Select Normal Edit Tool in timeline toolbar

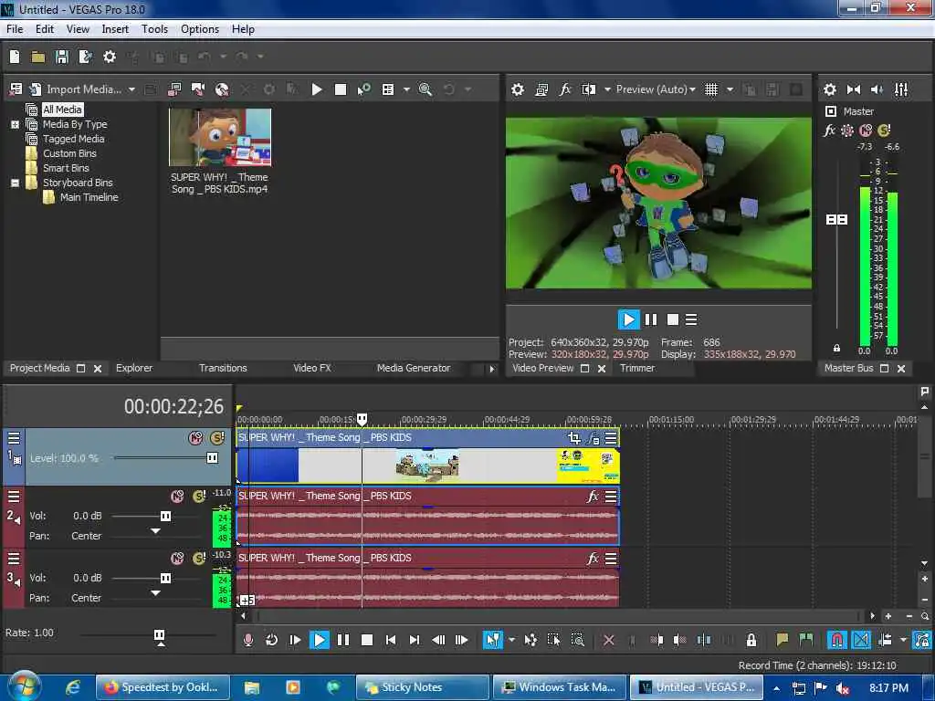coord(492,640)
